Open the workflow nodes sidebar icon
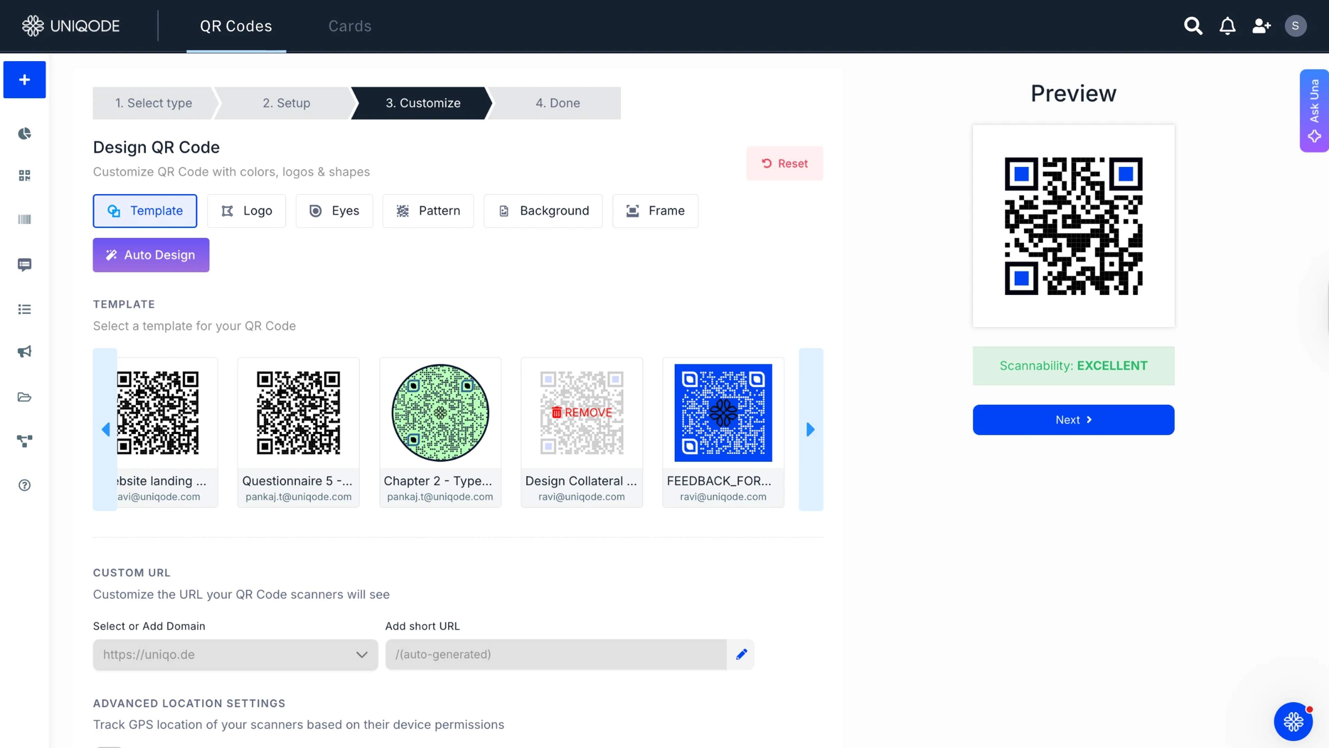The width and height of the screenshot is (1329, 748). 24,441
